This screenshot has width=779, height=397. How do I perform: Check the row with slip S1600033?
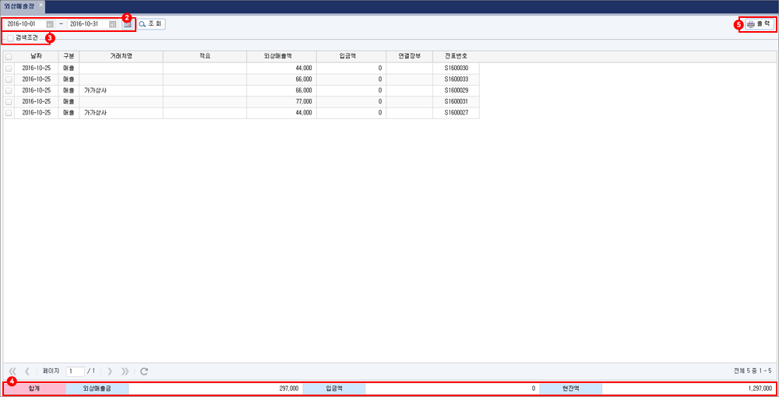9,79
